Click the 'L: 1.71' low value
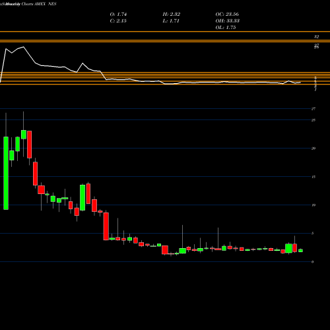The width and height of the screenshot is (330, 330). pyautogui.click(x=171, y=21)
